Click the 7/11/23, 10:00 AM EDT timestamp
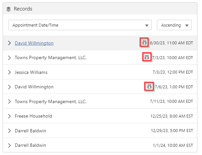202x155 pixels. click(x=171, y=101)
